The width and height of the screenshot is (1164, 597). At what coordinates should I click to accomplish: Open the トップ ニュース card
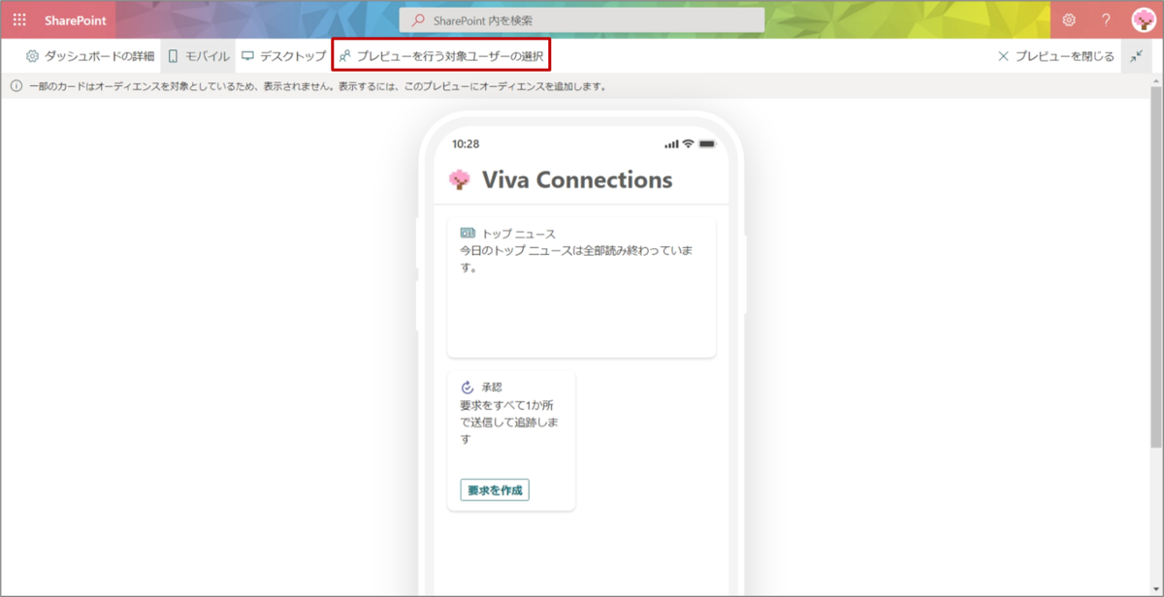[581, 288]
